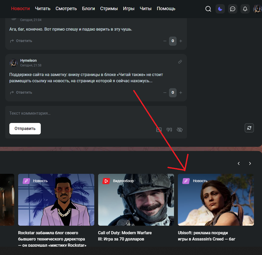The height and width of the screenshot is (255, 262).
Task: Focus the comment text field
Action: (96, 113)
